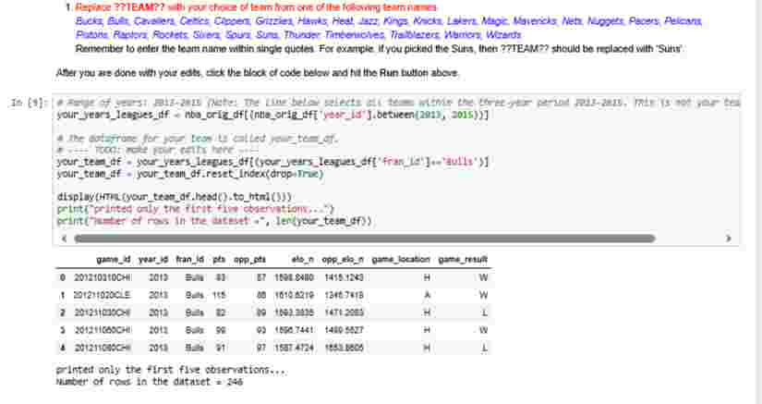
Task: Click the pts column header
Action: (x=219, y=259)
